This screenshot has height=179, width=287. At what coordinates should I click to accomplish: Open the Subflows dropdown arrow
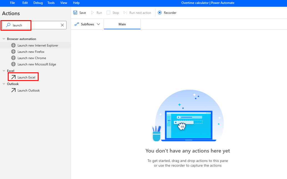[x=99, y=24]
